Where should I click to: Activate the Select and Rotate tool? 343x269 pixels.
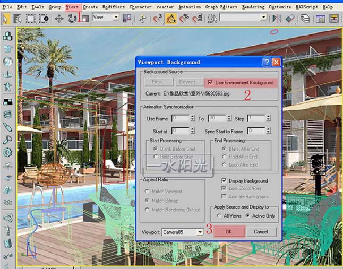72,19
